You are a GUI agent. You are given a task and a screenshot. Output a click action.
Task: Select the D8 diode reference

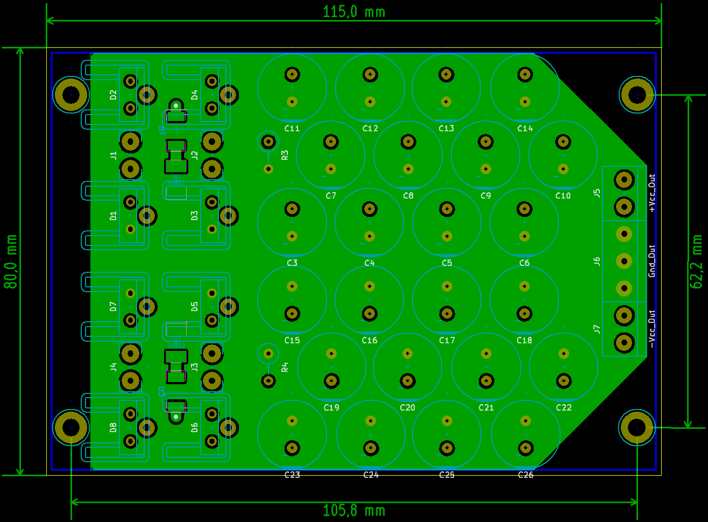(x=113, y=427)
